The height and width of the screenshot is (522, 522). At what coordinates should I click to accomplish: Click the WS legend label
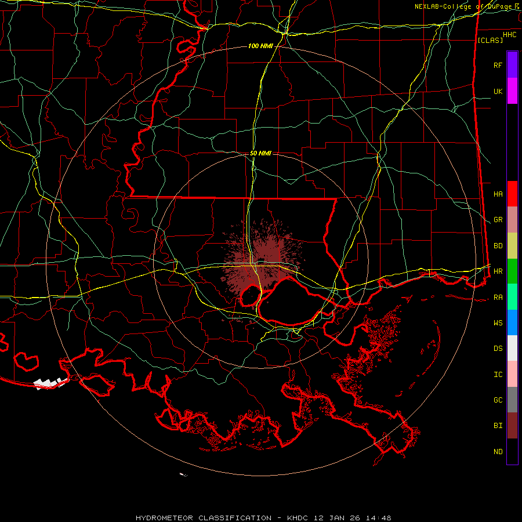point(498,323)
